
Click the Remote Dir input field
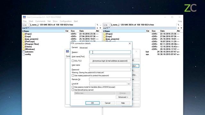click(110, 79)
